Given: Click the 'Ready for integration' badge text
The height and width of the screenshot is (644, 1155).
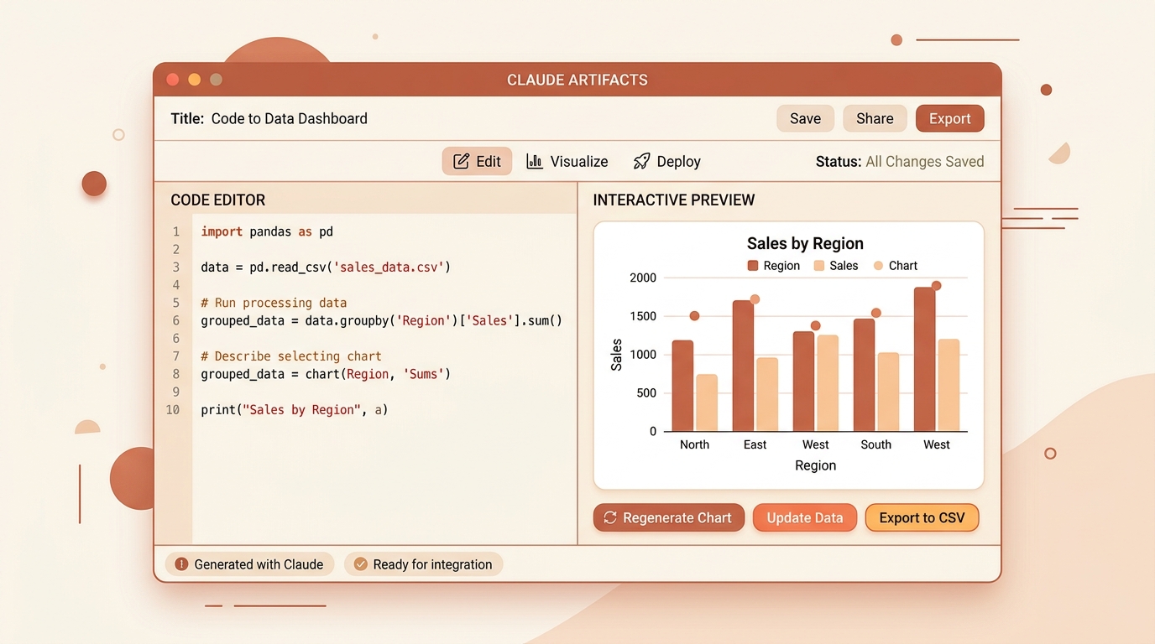Looking at the screenshot, I should (432, 564).
